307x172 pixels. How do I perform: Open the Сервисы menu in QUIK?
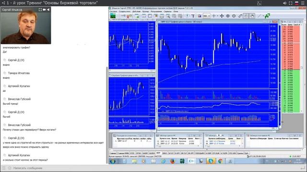(x=167, y=11)
